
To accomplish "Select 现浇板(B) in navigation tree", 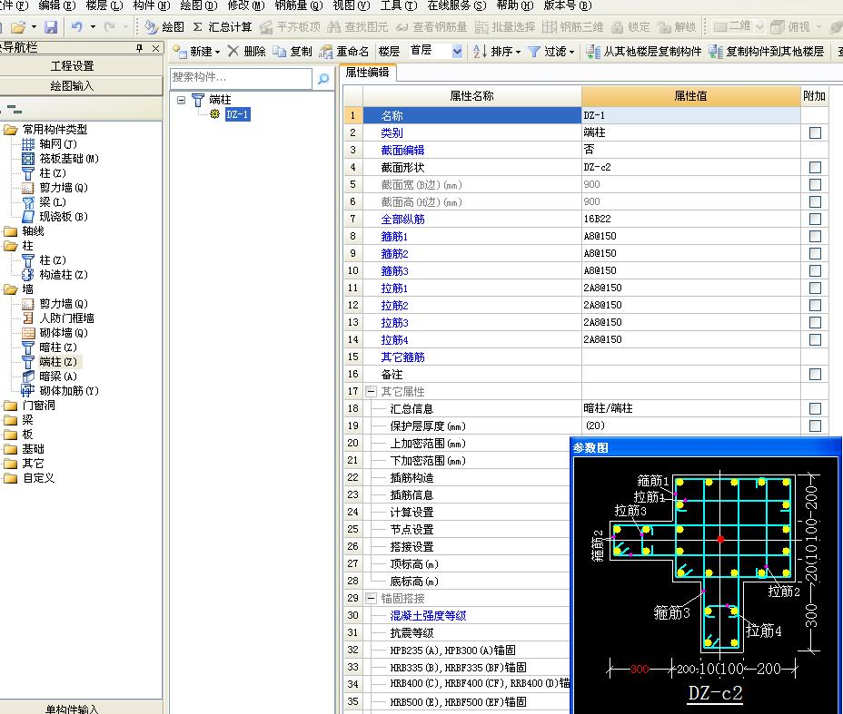I will pyautogui.click(x=64, y=216).
